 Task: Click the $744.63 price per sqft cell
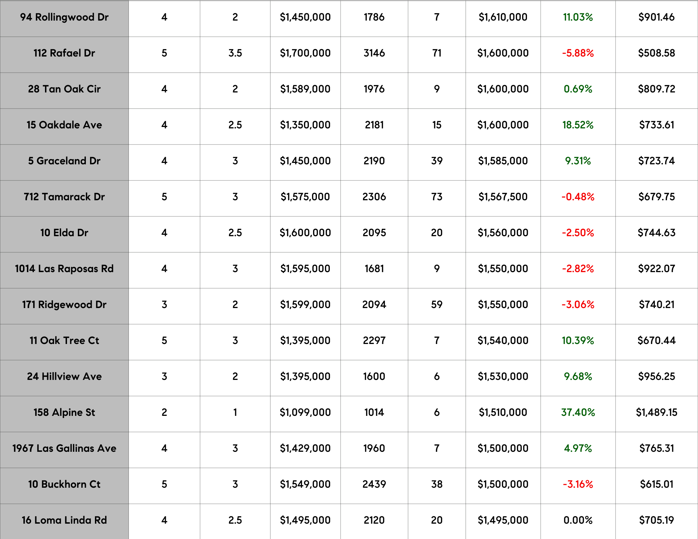tap(656, 233)
